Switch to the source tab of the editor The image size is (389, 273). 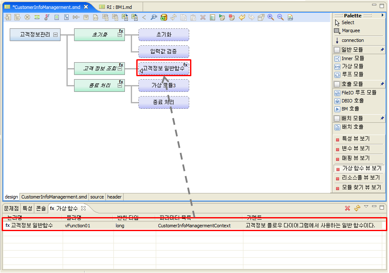(x=97, y=197)
